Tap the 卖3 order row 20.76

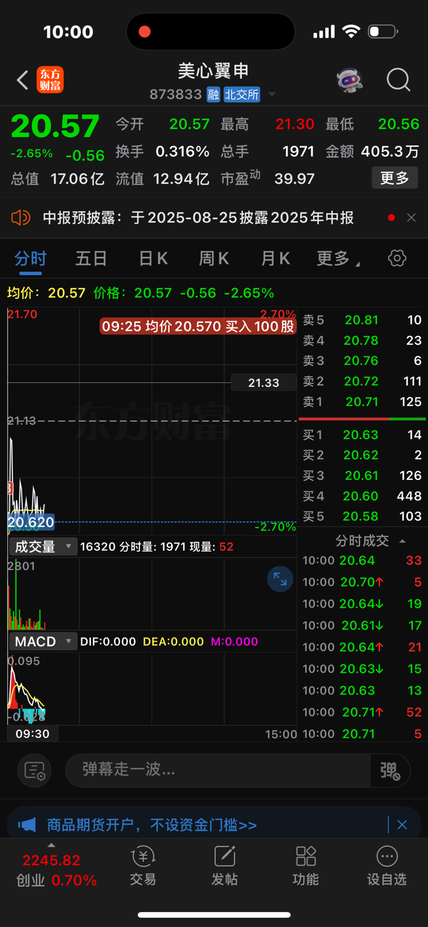(362, 361)
